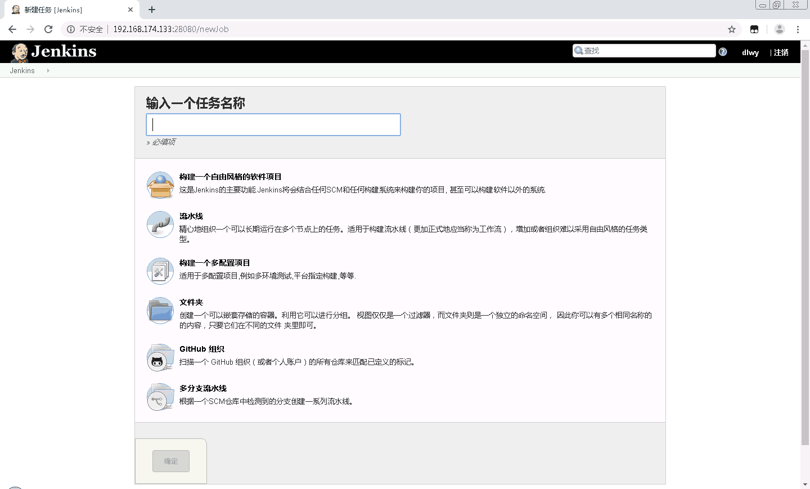This screenshot has height=489, width=810.
Task: Click the 输入一个任务名称 heading
Action: [x=196, y=103]
